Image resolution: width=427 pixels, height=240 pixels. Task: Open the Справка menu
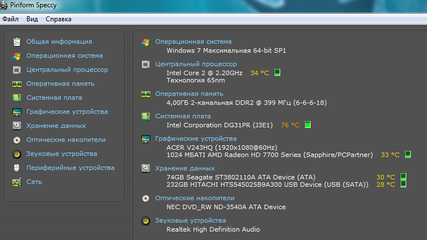point(59,19)
